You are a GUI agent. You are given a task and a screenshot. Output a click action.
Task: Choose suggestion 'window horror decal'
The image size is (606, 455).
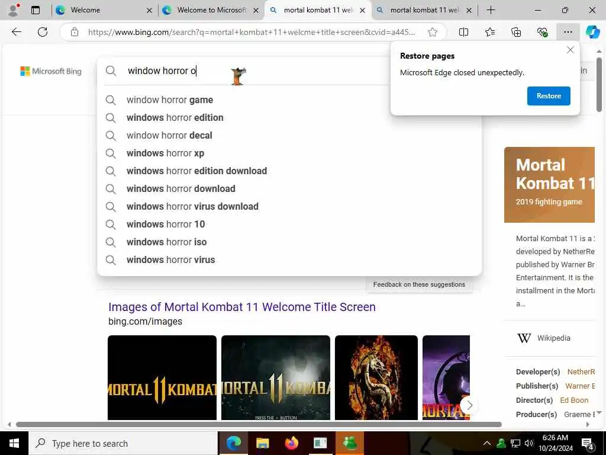[x=289, y=136]
